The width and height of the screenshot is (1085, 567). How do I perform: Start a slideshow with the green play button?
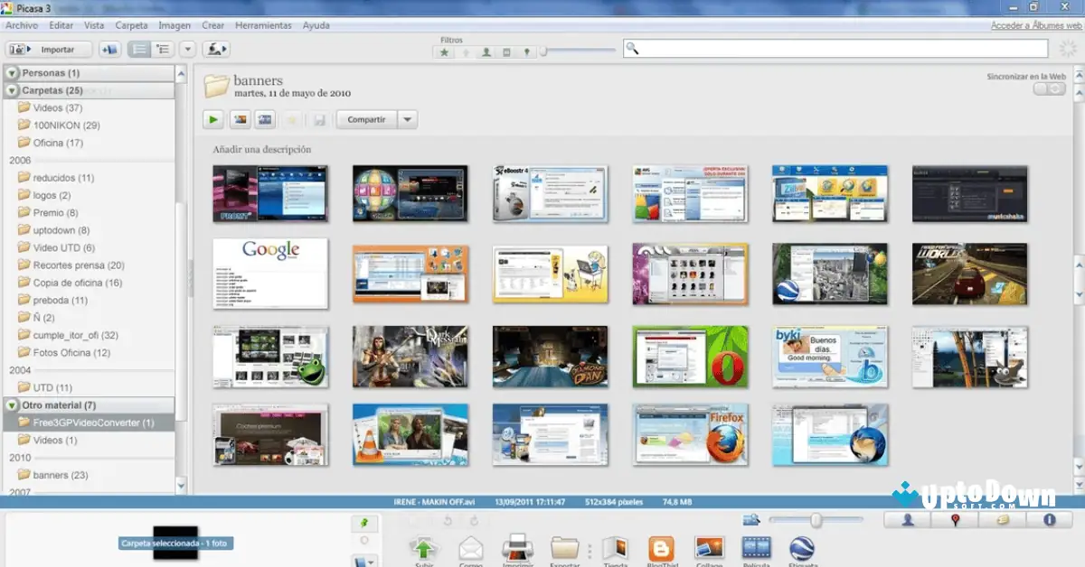215,119
